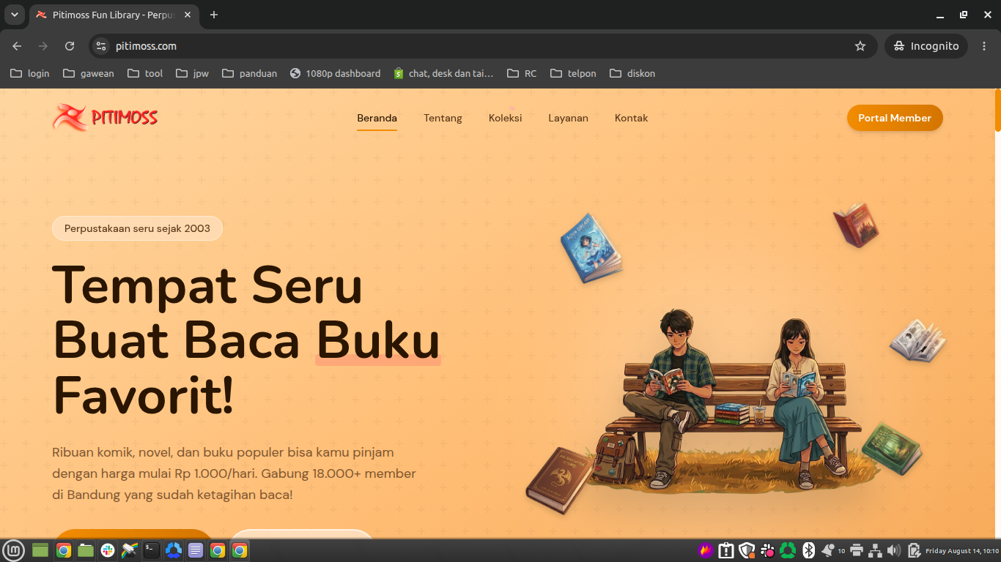
Task: Launch the Terminal from the taskbar
Action: pos(152,550)
